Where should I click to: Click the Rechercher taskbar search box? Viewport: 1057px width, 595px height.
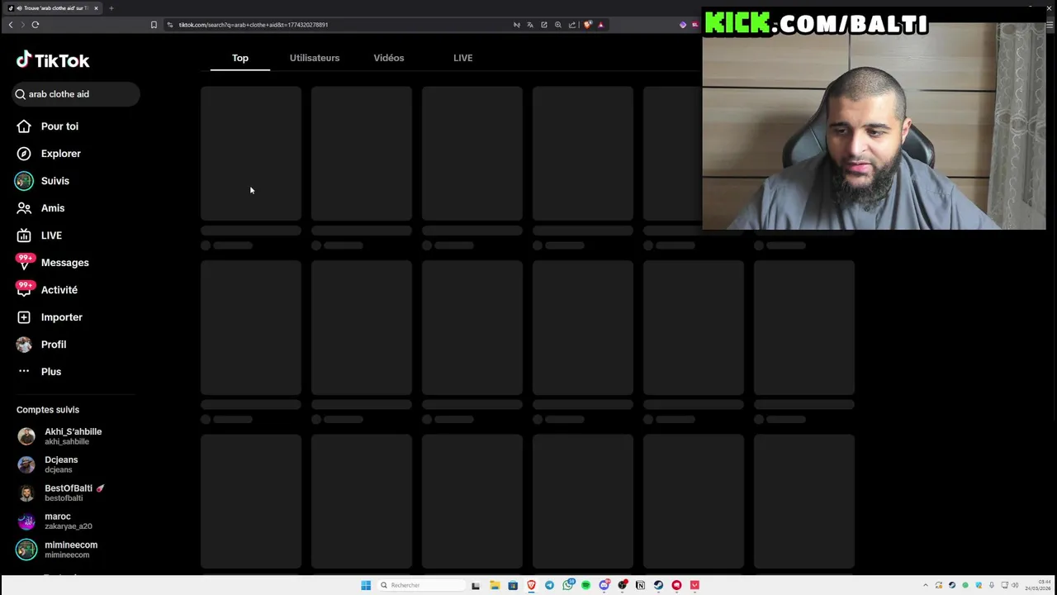click(421, 585)
